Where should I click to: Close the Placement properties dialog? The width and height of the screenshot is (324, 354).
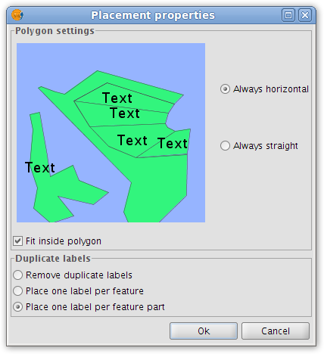(x=305, y=15)
